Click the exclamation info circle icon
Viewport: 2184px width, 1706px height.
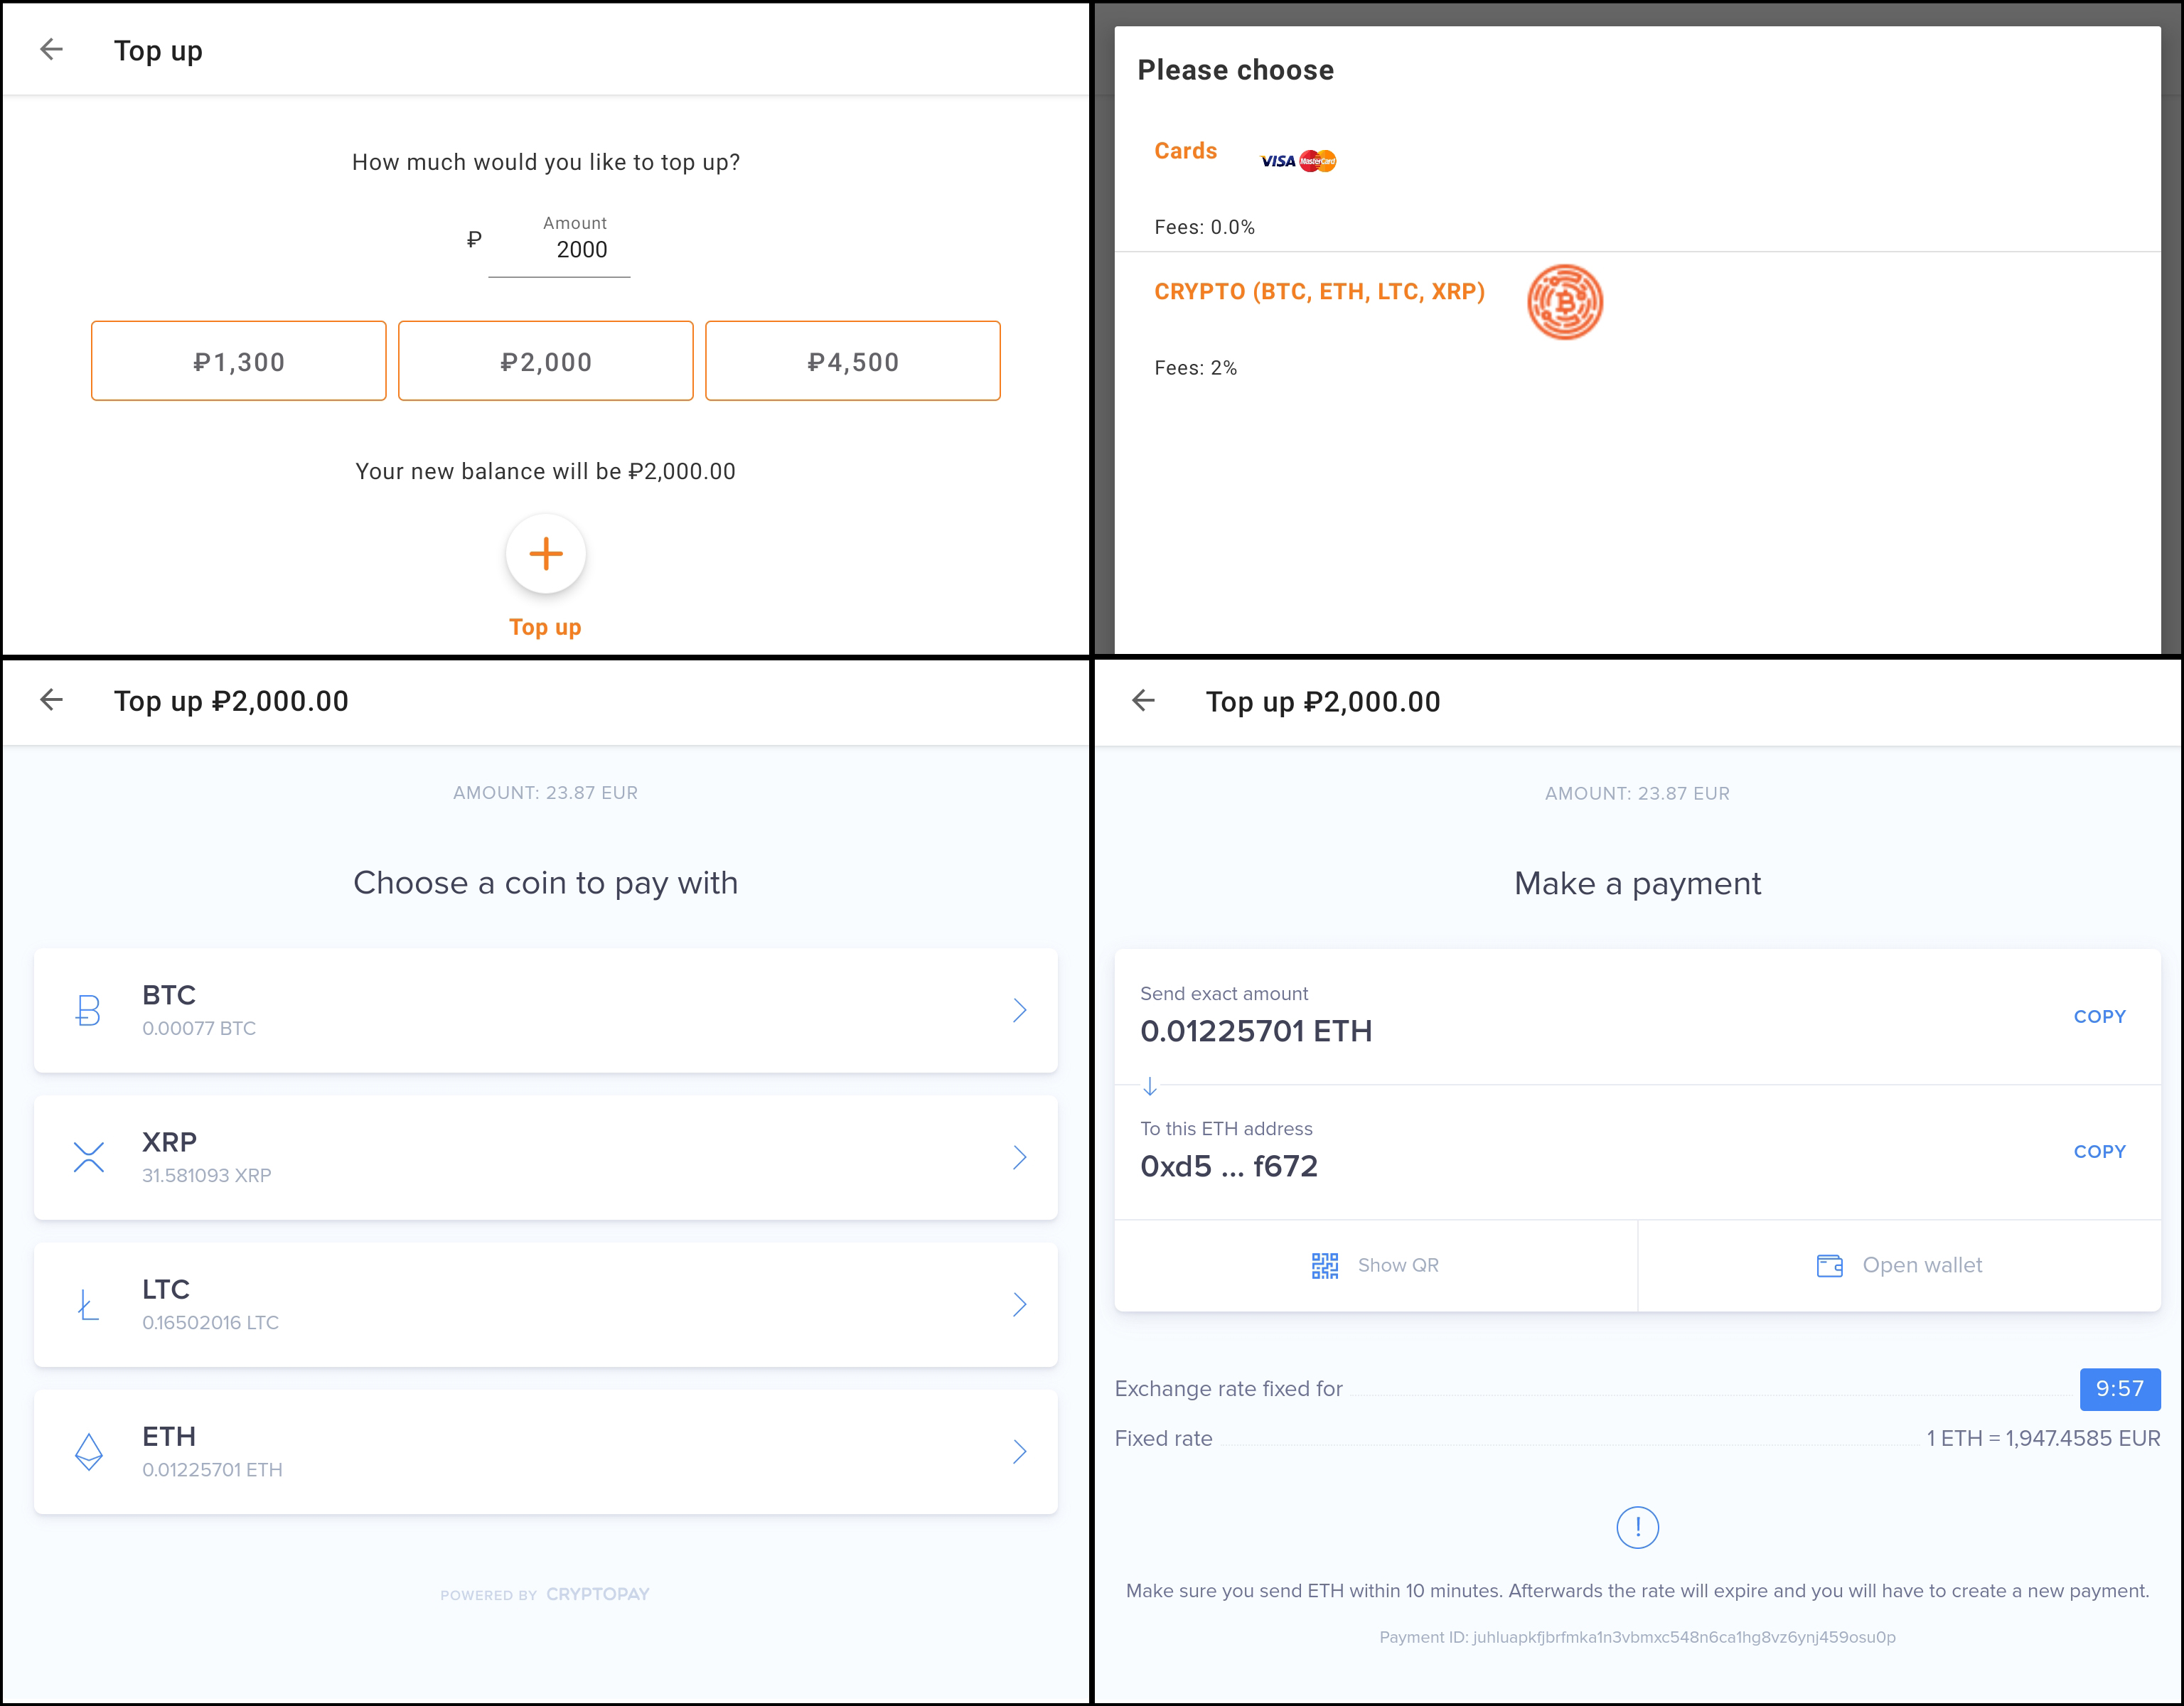(1637, 1527)
